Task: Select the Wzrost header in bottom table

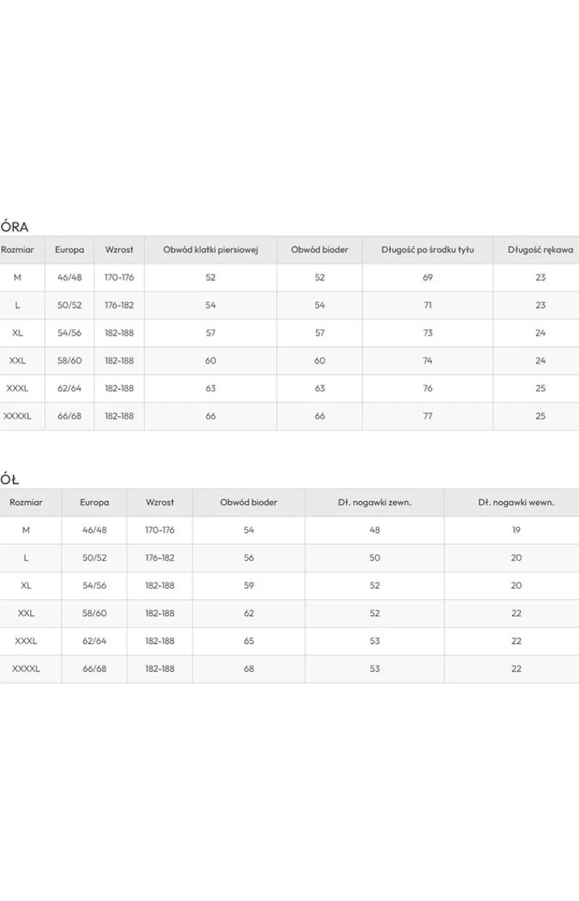Action: [159, 502]
